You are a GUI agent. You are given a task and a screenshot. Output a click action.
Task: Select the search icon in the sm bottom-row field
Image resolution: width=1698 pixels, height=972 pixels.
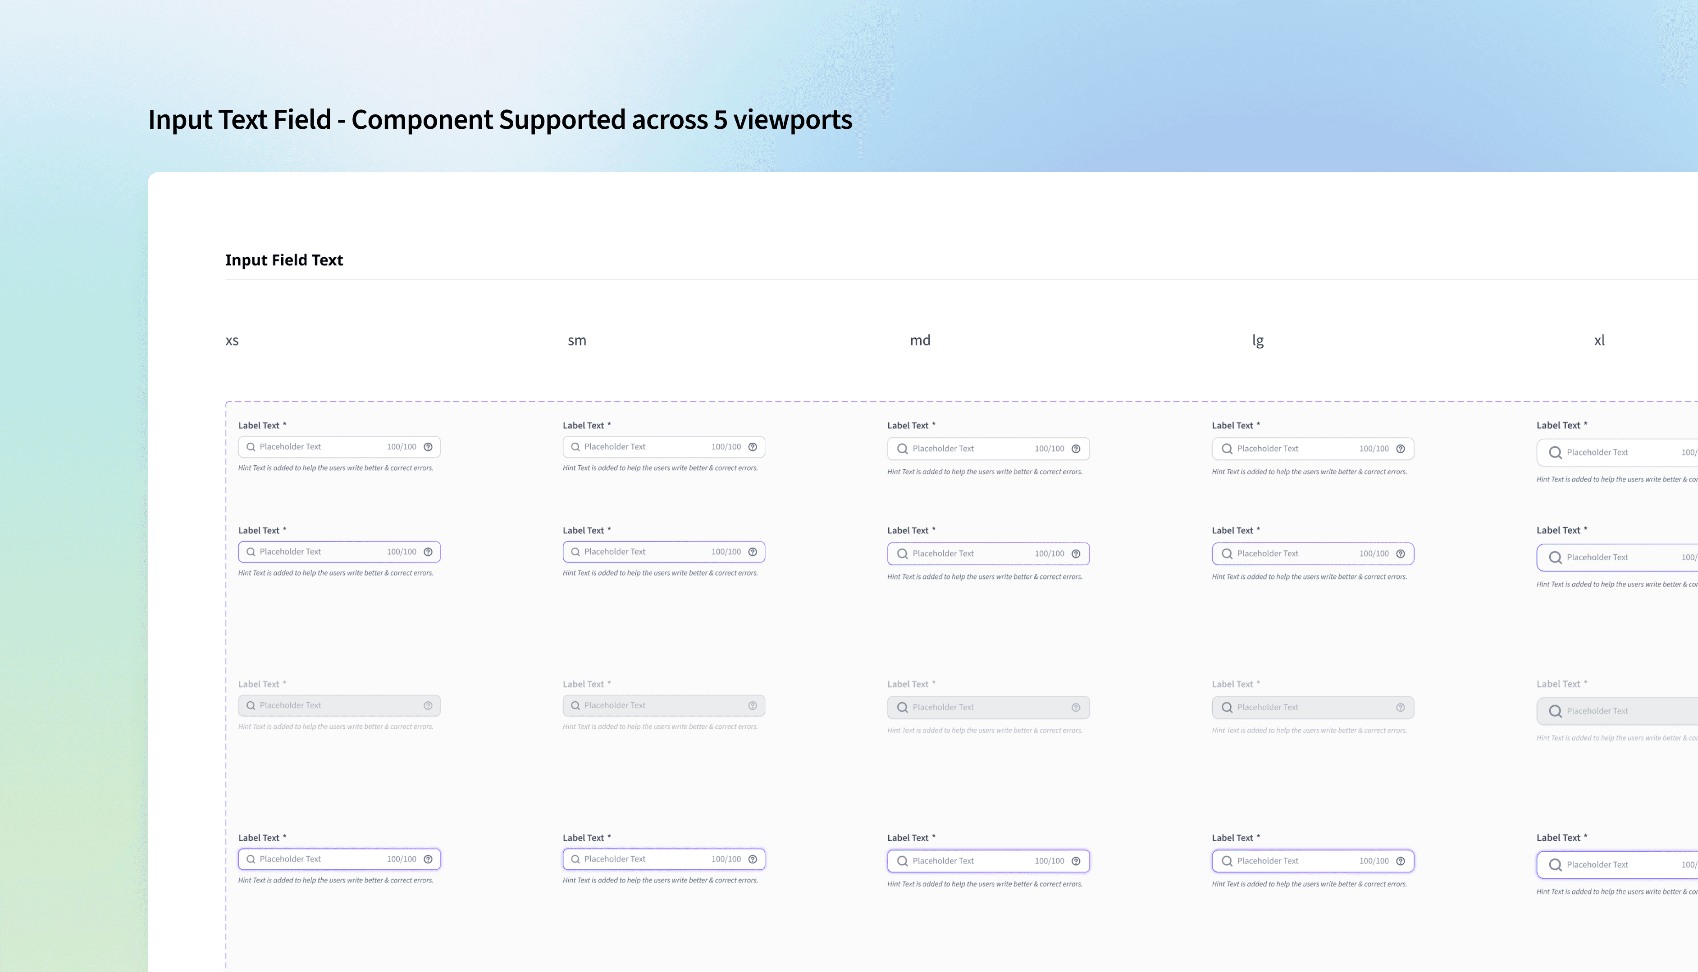(575, 859)
